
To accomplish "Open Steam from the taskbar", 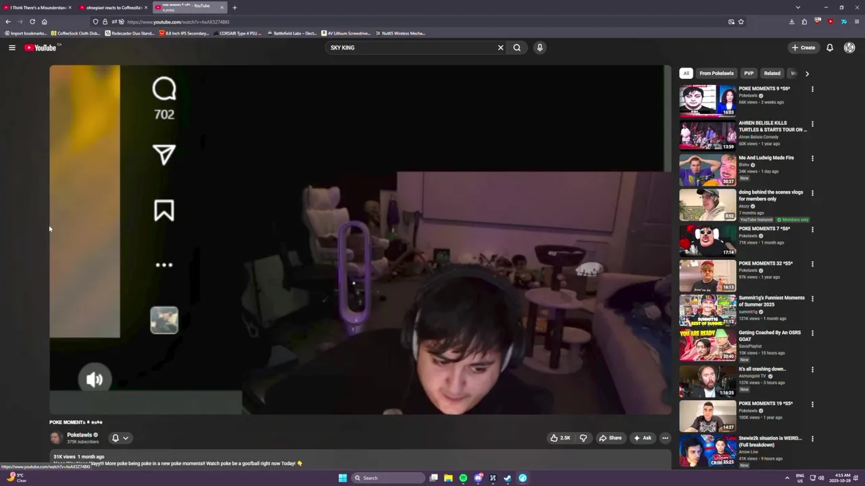I will point(508,478).
